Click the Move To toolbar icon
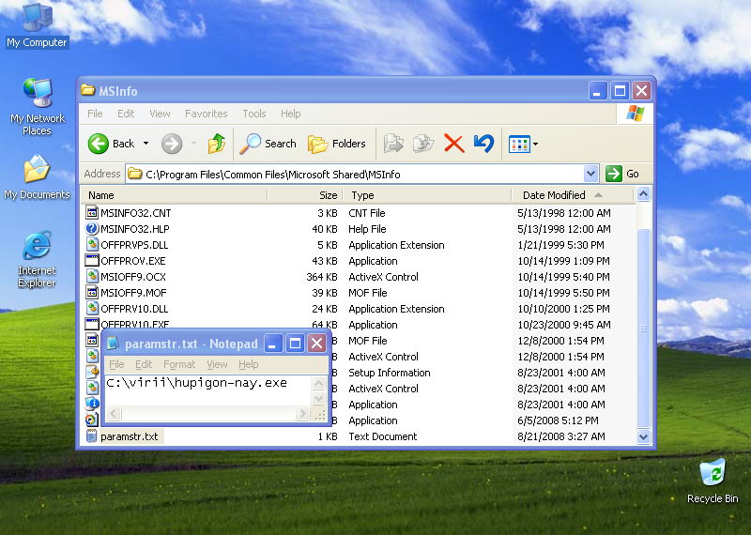 (393, 144)
